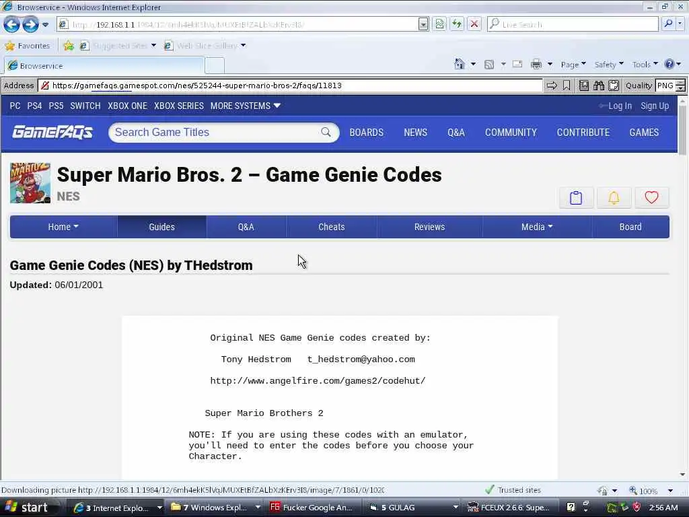Click the GameFAQs logo
This screenshot has height=517, width=689.
52,132
